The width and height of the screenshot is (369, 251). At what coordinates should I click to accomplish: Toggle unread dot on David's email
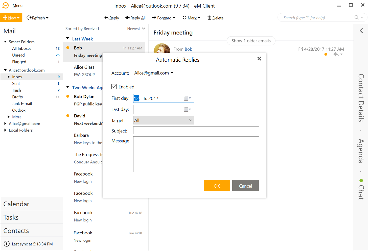[x=68, y=116]
